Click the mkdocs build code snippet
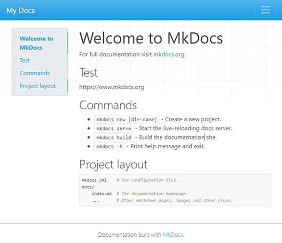 114,138
